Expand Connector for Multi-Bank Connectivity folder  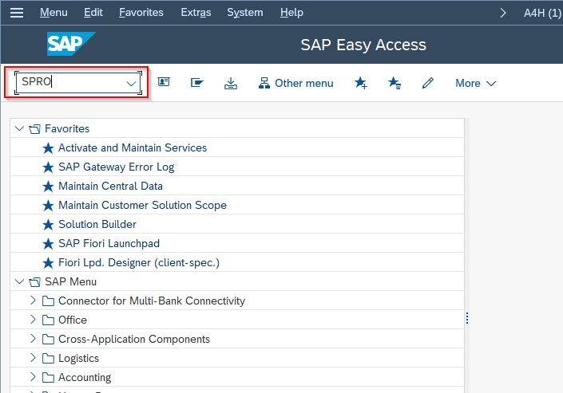coord(33,301)
